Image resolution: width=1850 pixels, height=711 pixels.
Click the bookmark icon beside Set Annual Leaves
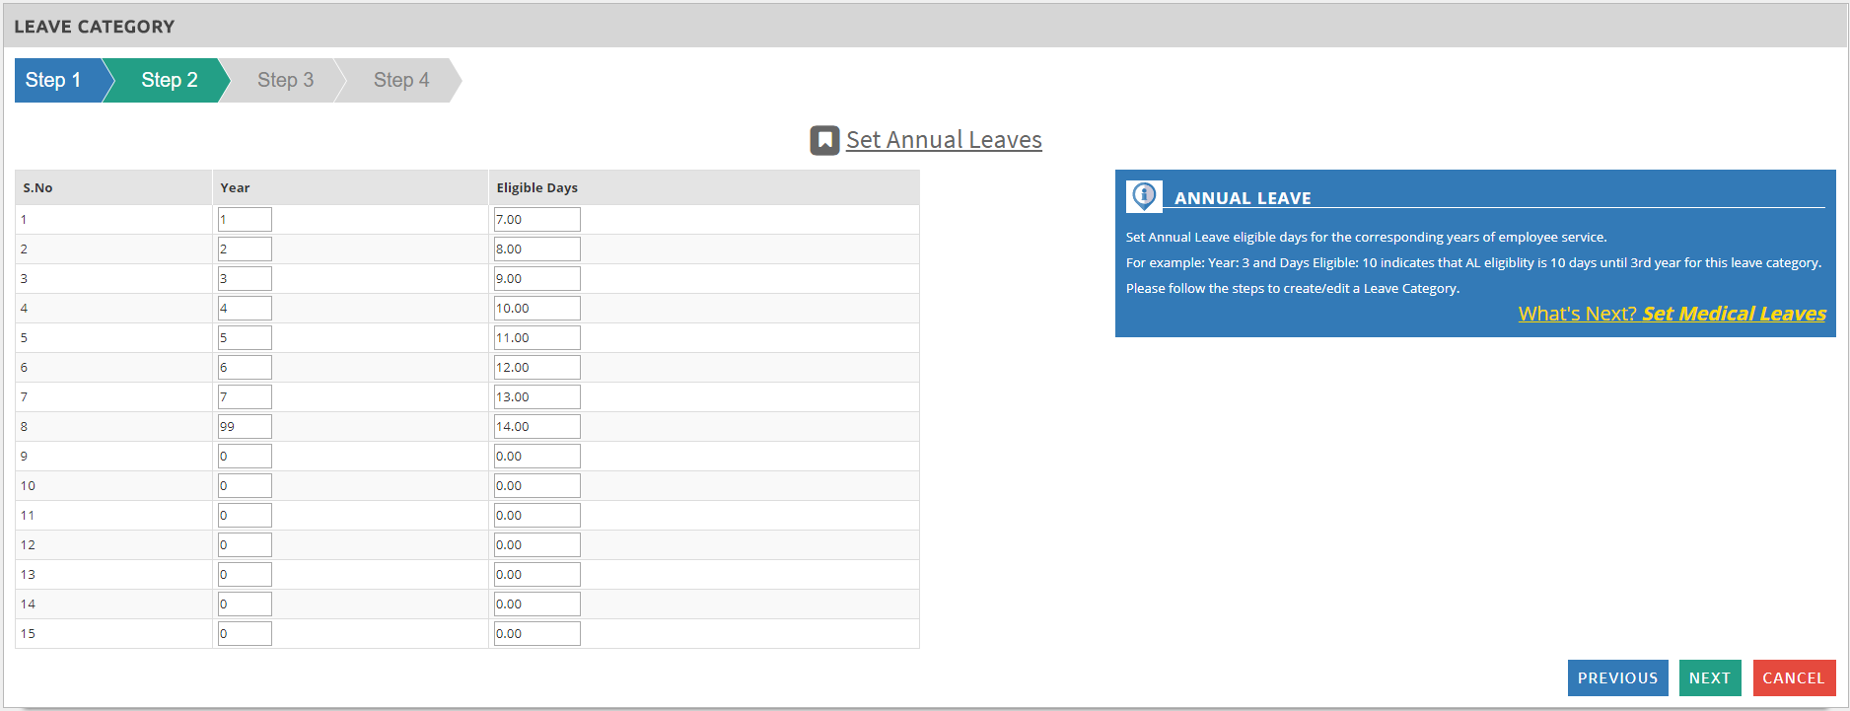tap(824, 140)
